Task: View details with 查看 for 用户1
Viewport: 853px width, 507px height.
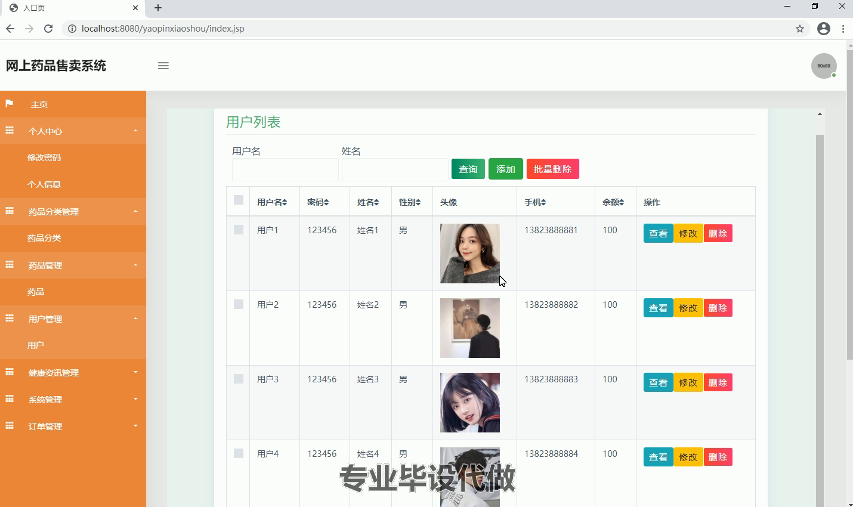Action: 659,233
